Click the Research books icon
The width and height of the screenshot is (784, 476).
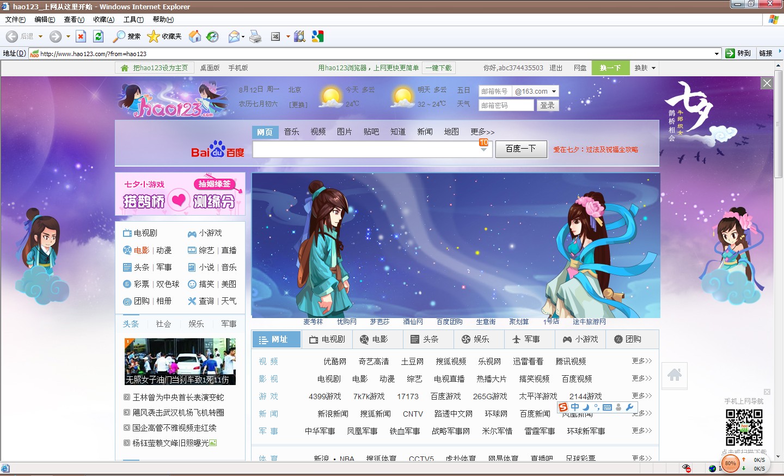pyautogui.click(x=299, y=36)
